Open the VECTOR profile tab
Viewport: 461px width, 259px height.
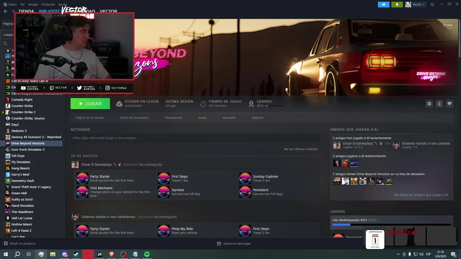pyautogui.click(x=108, y=11)
